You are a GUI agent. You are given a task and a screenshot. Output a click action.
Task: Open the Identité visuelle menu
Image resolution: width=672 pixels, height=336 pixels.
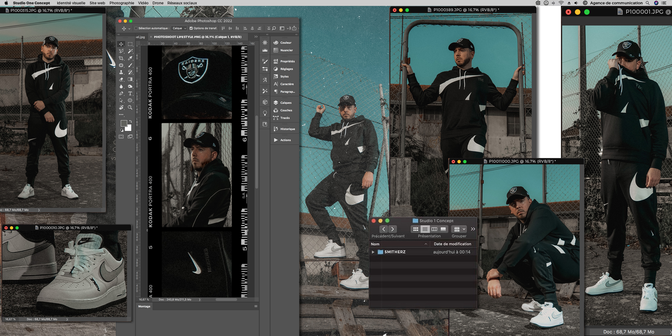[71, 3]
